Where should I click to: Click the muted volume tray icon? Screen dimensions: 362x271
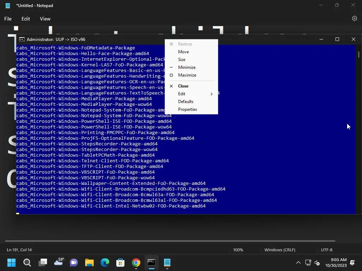point(317,263)
